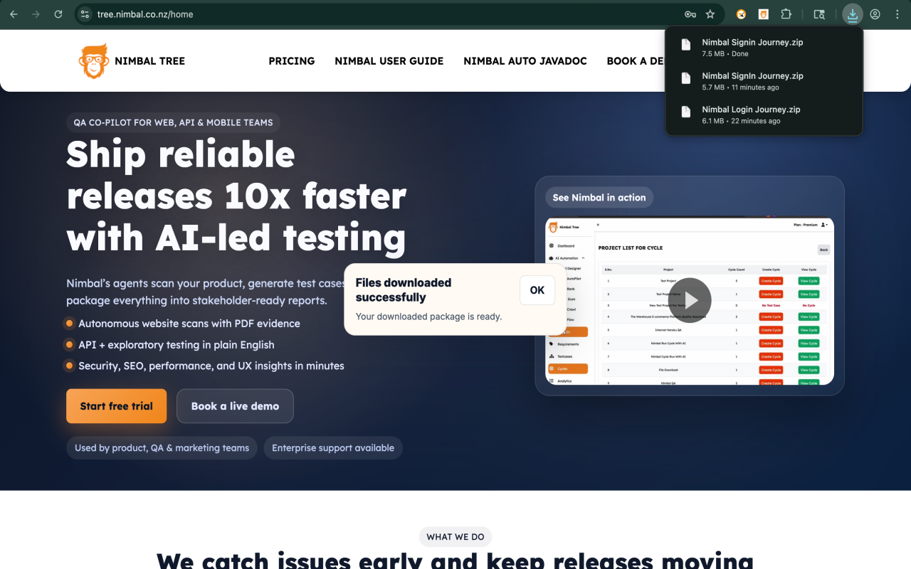Click the Book a live demo button
Viewport: 911px width, 569px height.
pos(235,406)
